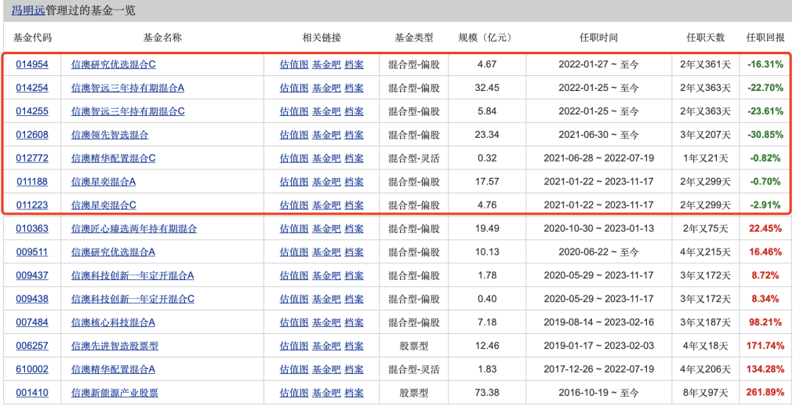The image size is (796, 410).
Task: Open fund 信澳研究优选混合C
Action: (x=113, y=64)
